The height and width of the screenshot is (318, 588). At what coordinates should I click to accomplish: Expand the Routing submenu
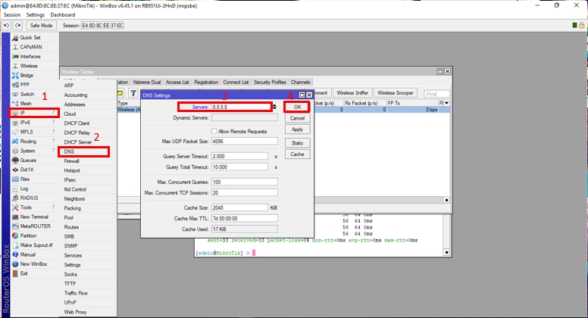tap(35, 142)
